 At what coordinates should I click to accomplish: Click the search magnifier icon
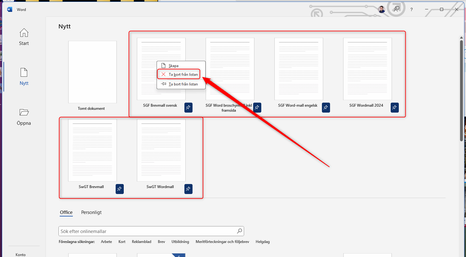click(x=239, y=231)
